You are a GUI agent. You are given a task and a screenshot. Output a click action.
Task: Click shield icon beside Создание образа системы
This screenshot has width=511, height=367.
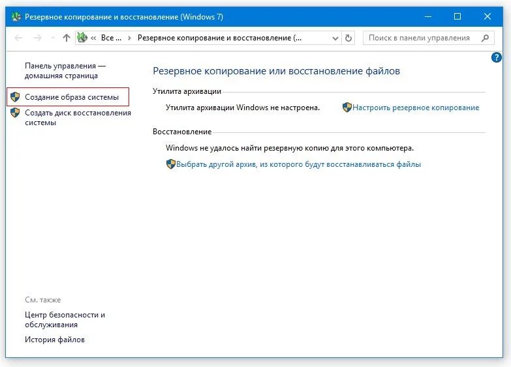(15, 96)
